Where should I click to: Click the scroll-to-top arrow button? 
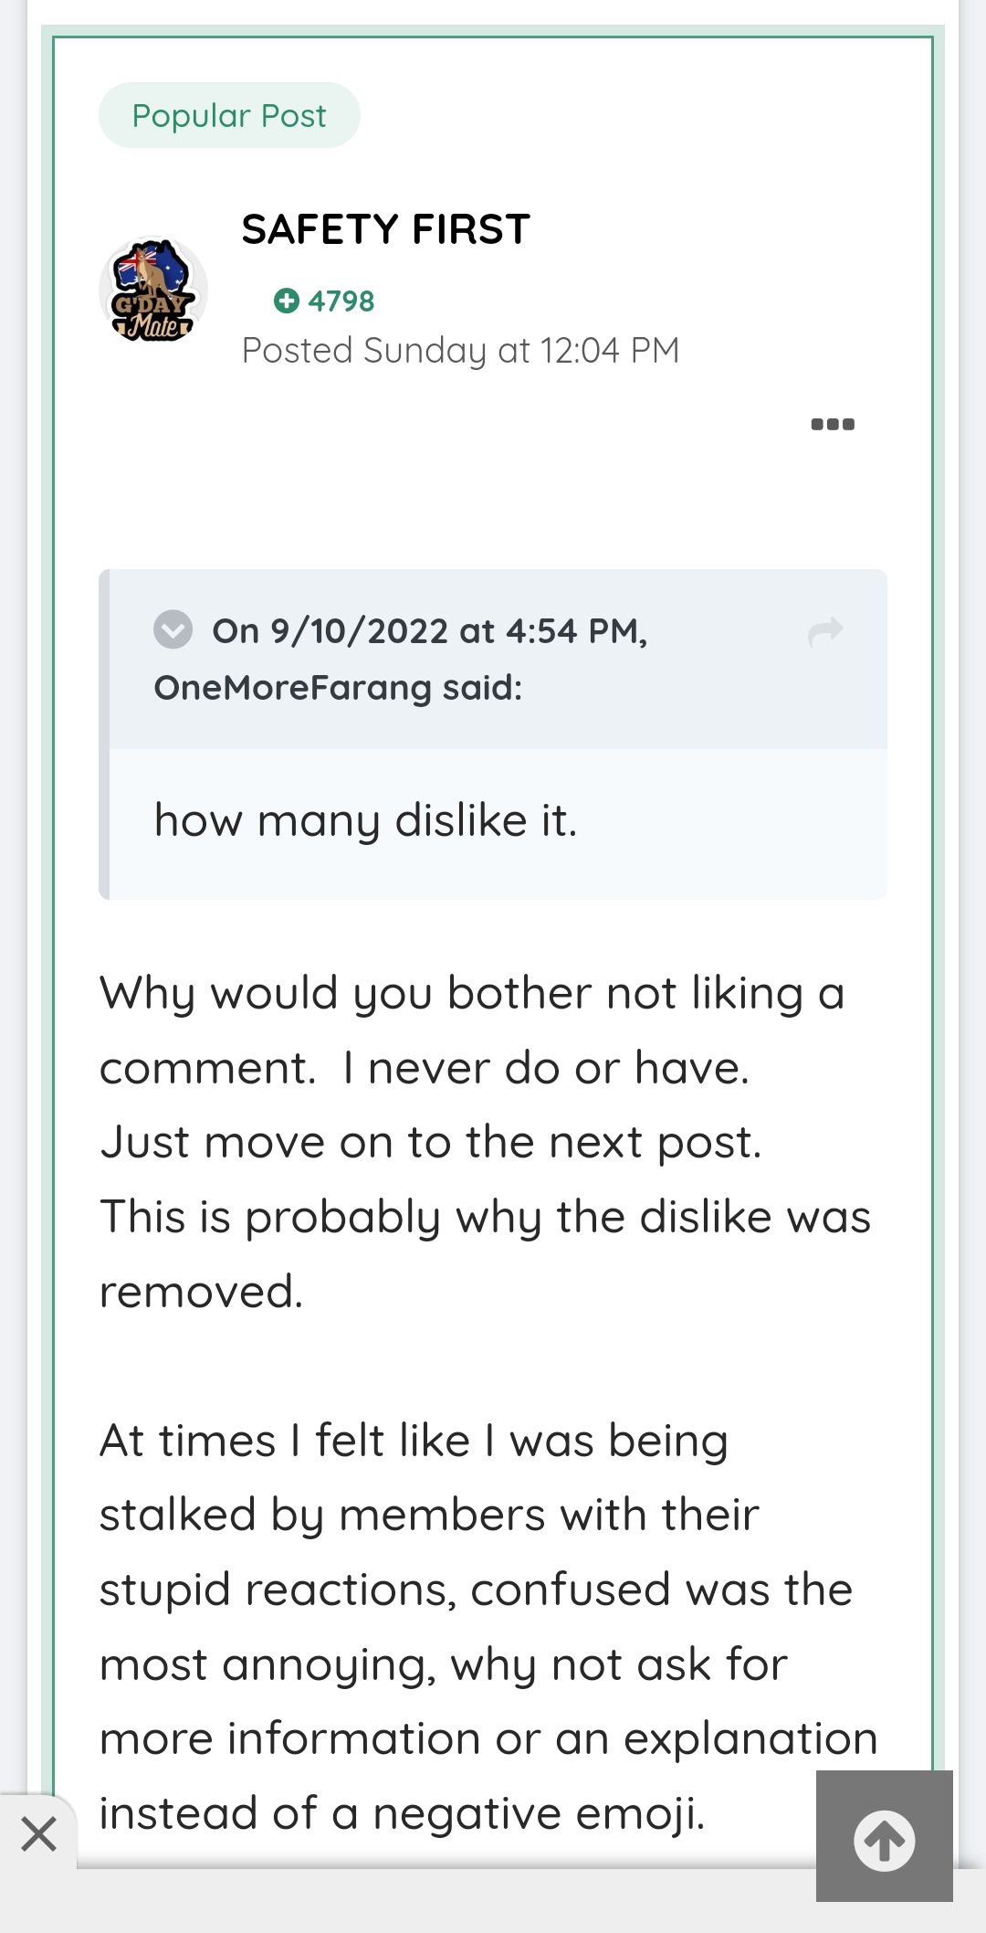(884, 1840)
